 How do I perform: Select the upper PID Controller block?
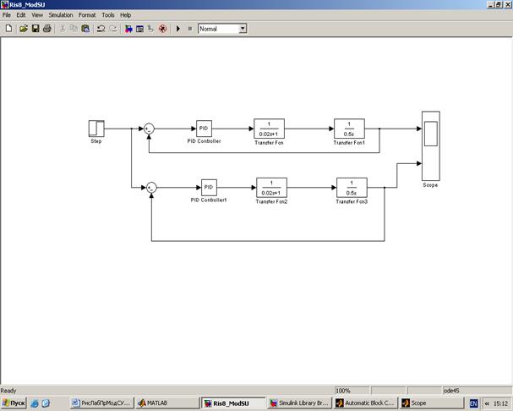coord(204,129)
